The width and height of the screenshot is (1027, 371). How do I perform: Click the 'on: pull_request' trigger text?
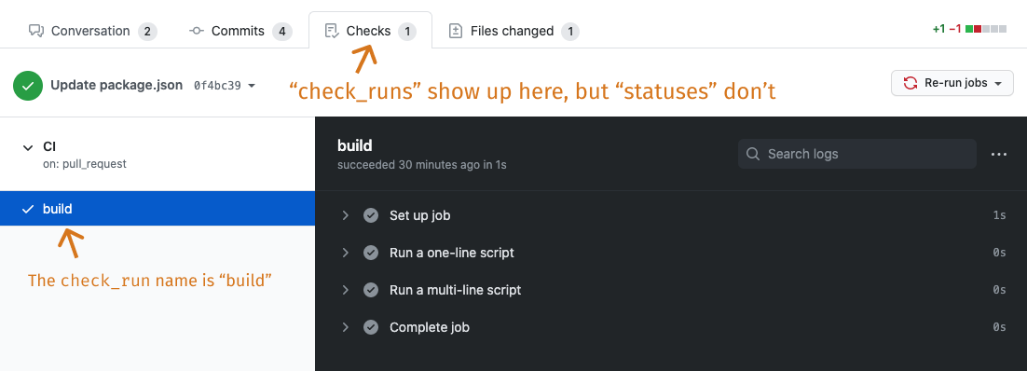click(x=85, y=164)
